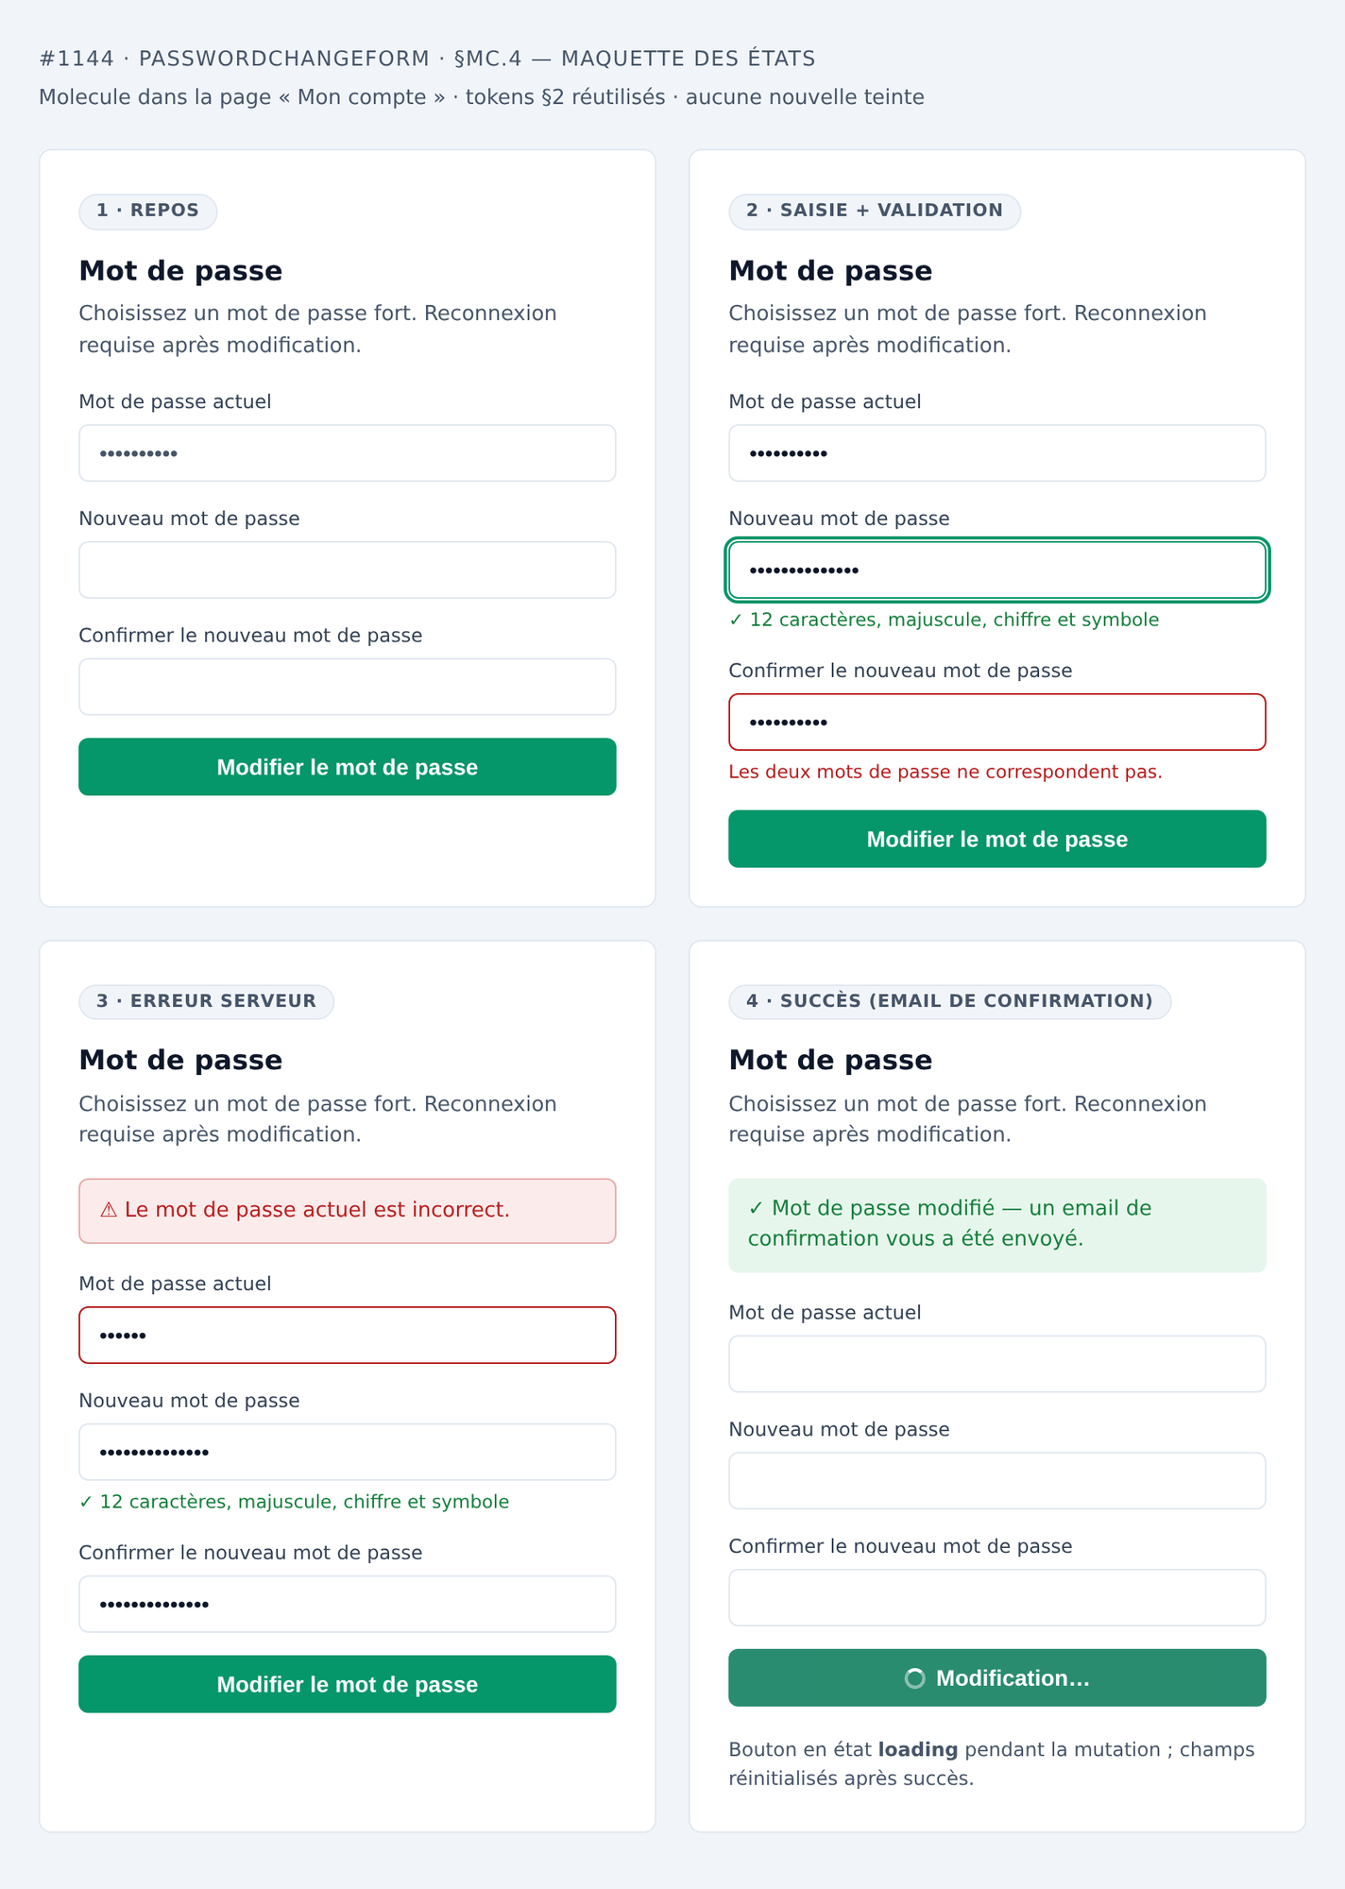Click the green-focused new password field
This screenshot has width=1345, height=1889.
coord(997,570)
